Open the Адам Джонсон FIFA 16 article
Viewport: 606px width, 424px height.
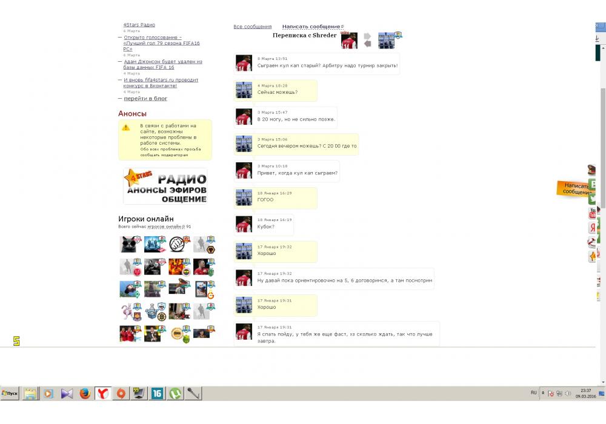point(162,64)
